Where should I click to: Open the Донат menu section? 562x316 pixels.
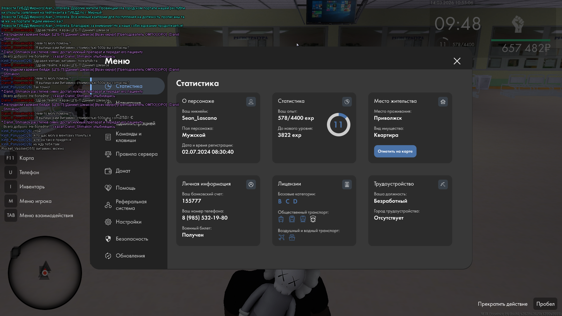pyautogui.click(x=123, y=171)
